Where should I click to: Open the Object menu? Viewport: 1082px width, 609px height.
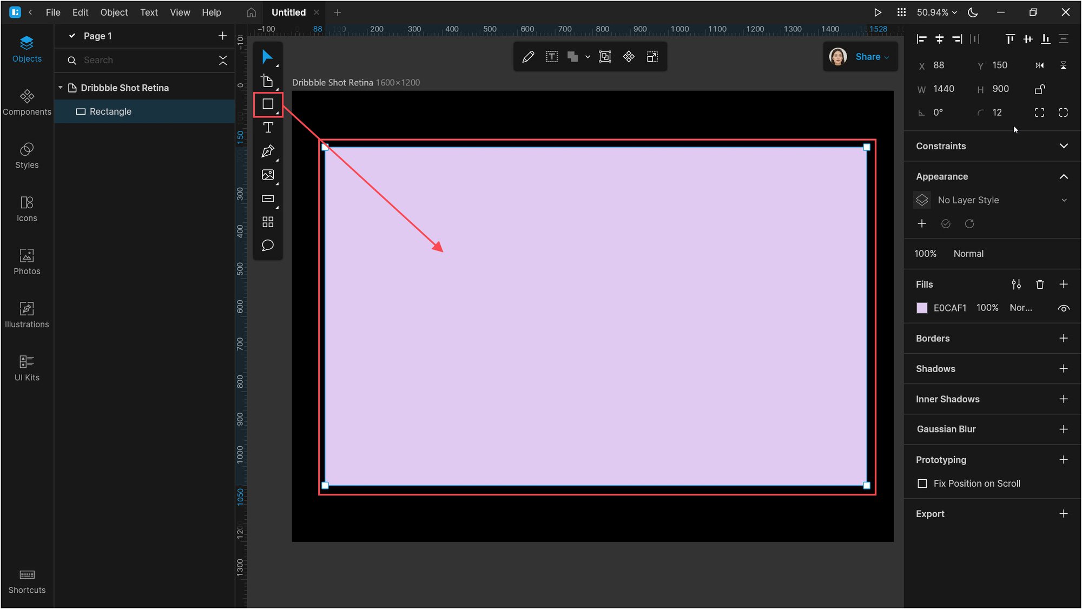(114, 11)
